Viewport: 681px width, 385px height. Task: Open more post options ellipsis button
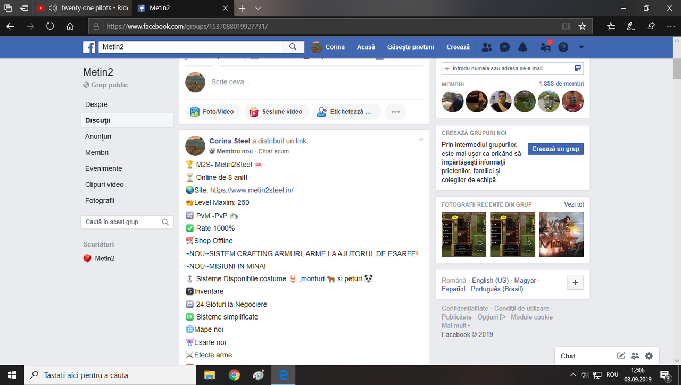(395, 112)
